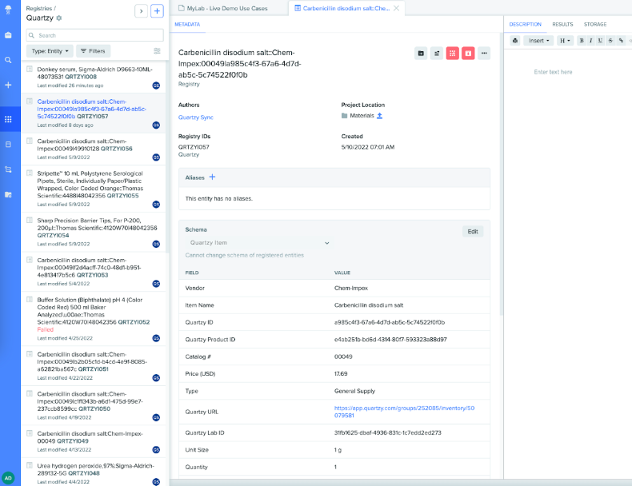Select the Price value 17.69
632x486 pixels.
tap(341, 374)
